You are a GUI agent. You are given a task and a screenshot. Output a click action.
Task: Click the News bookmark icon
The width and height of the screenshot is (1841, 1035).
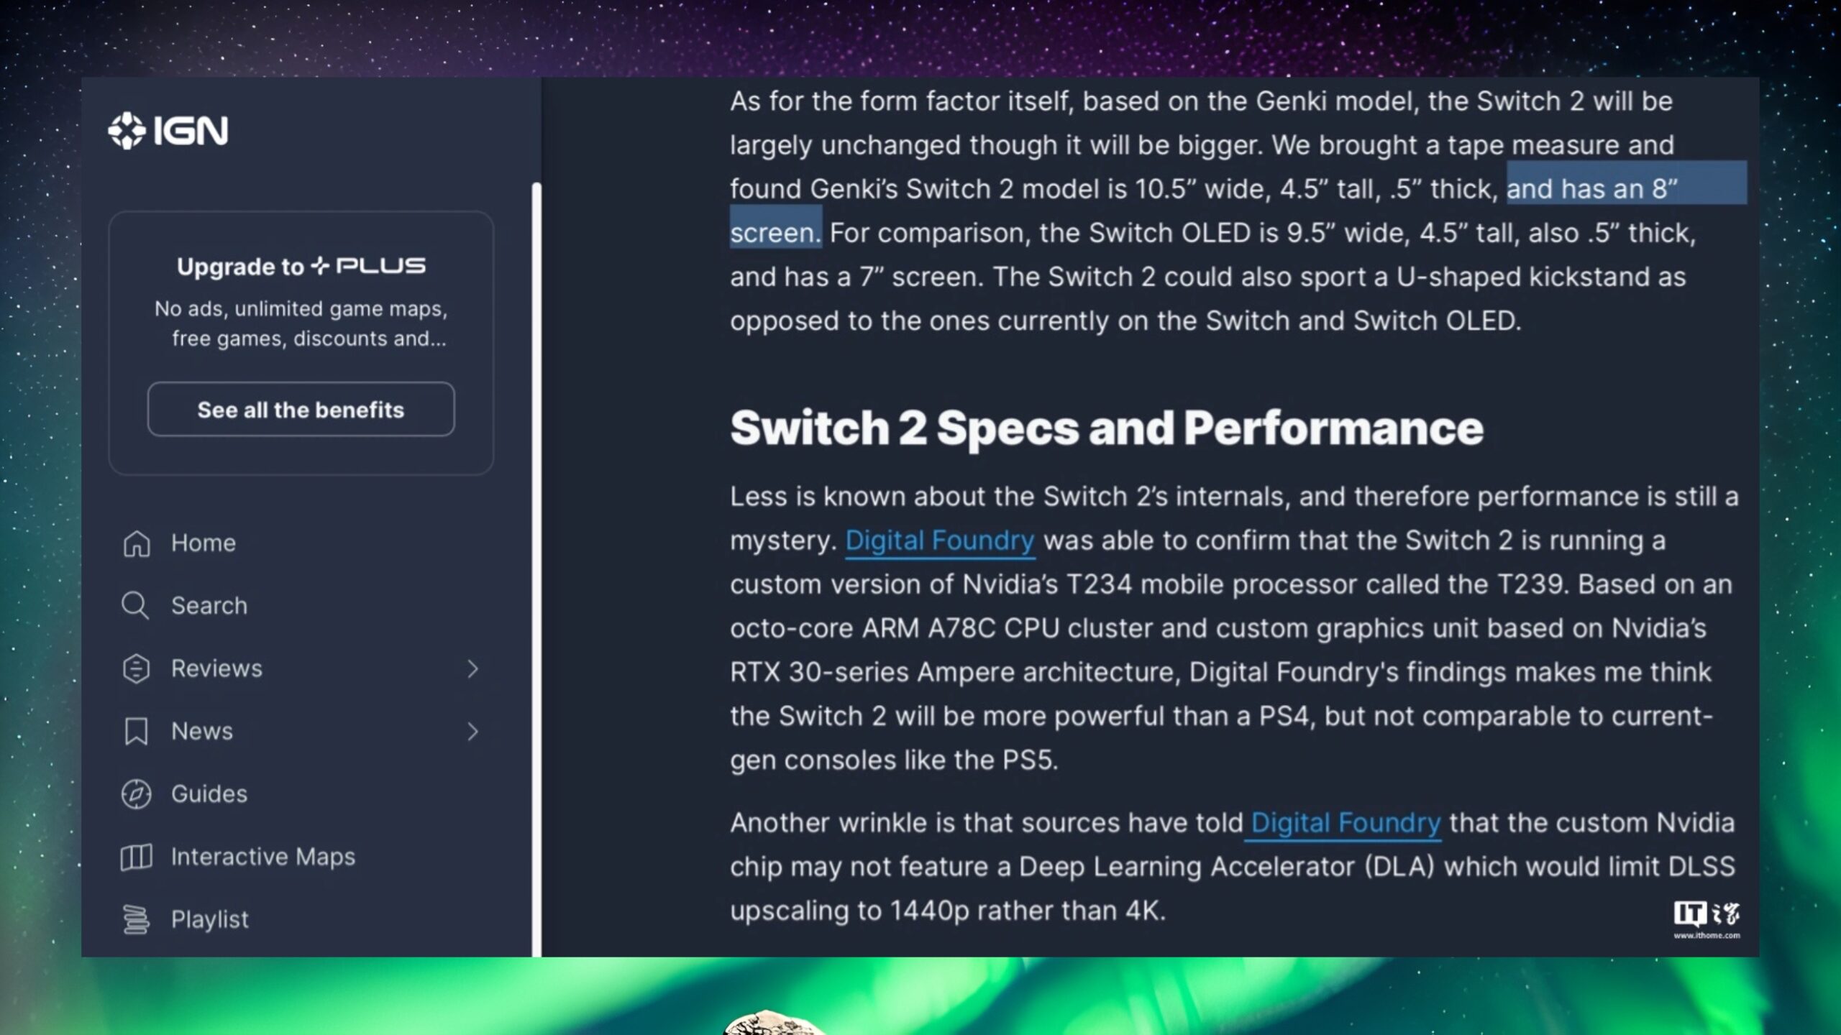coord(136,732)
